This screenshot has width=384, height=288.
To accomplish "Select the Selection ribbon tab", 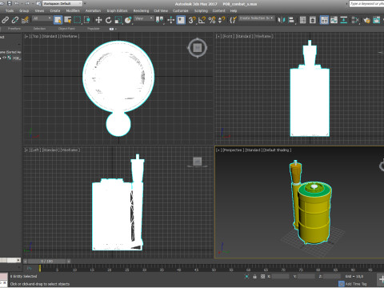I will click(39, 29).
